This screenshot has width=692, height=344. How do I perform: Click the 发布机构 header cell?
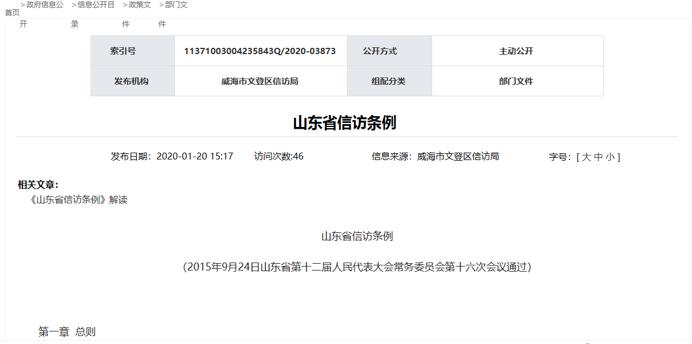pyautogui.click(x=131, y=81)
